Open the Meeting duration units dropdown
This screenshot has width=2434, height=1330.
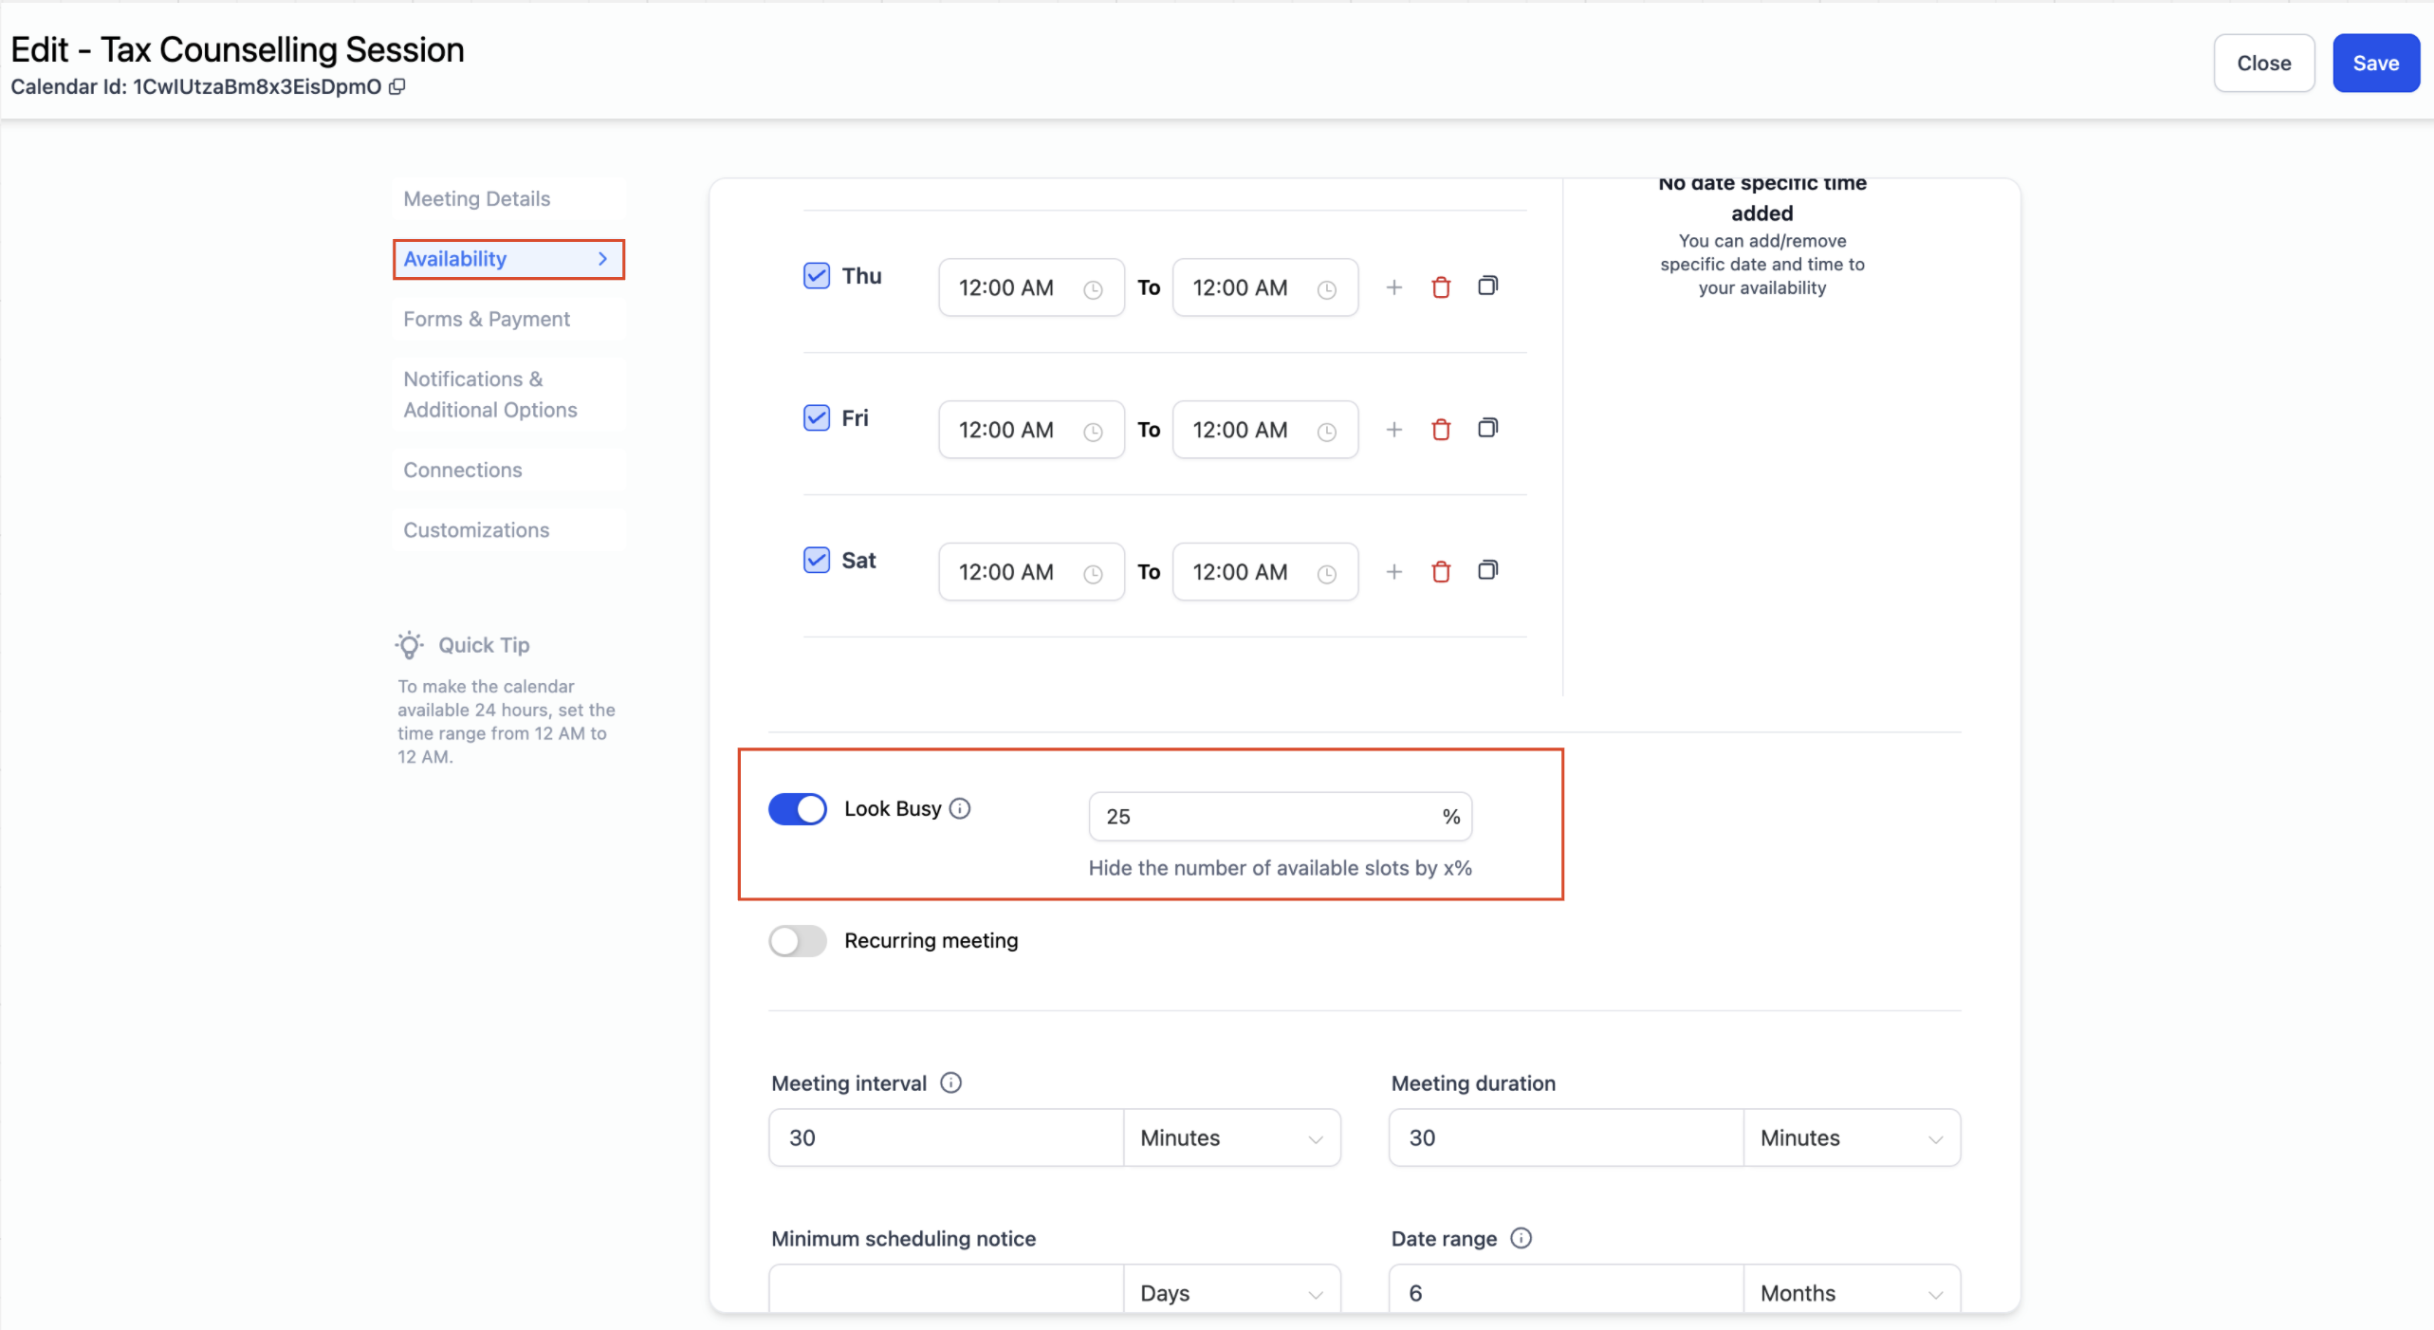1851,1137
